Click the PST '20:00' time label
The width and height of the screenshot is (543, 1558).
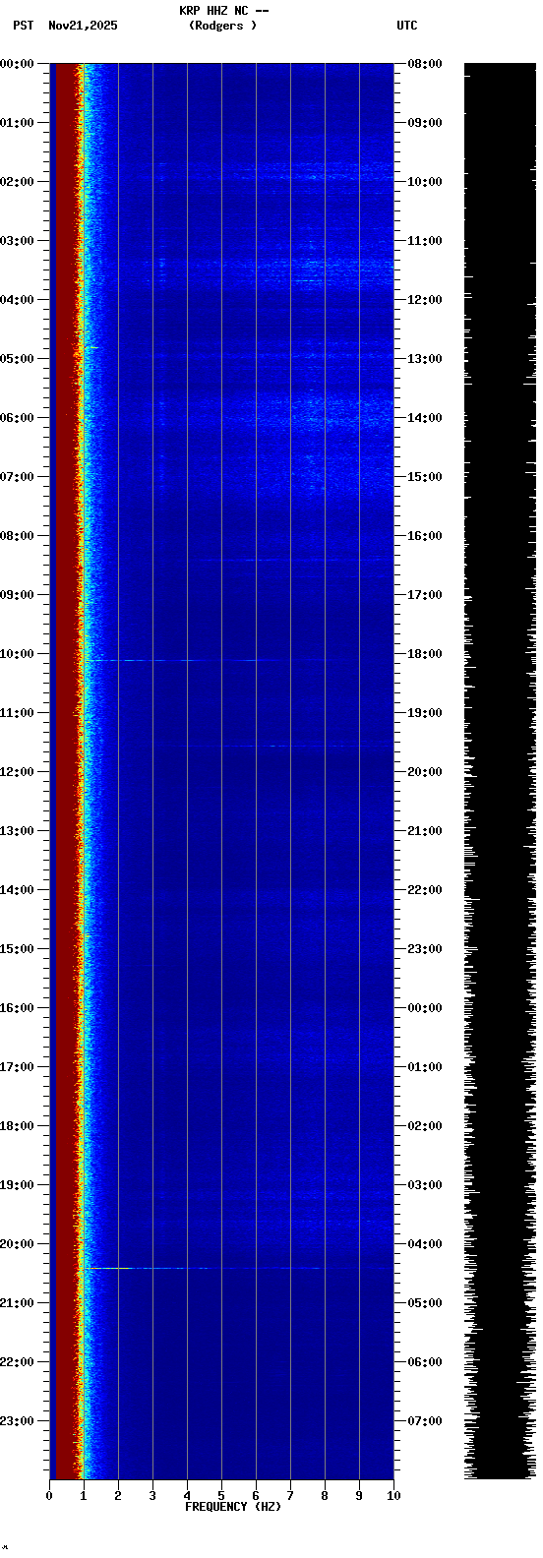[x=17, y=1244]
